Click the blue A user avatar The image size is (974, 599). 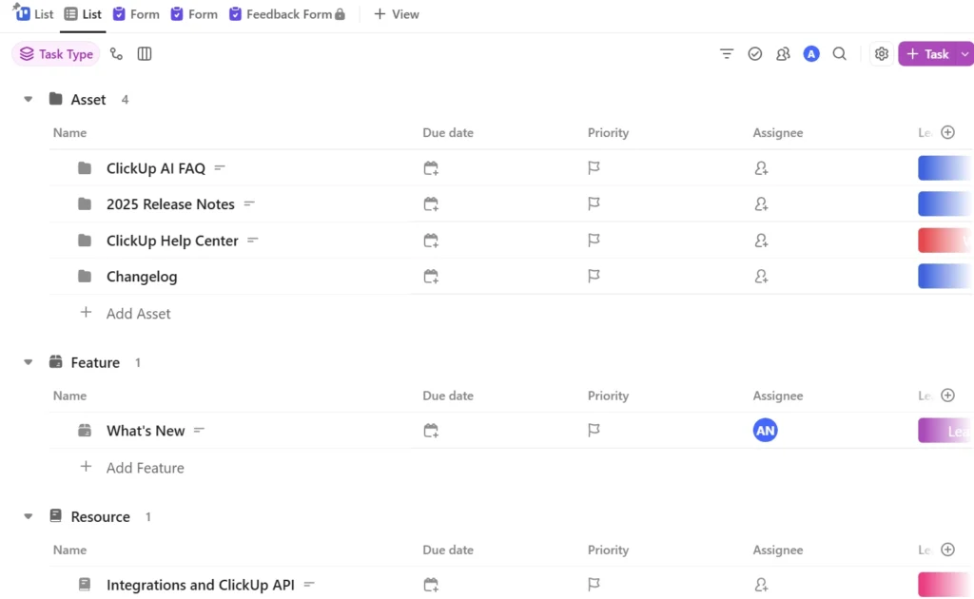(x=811, y=54)
